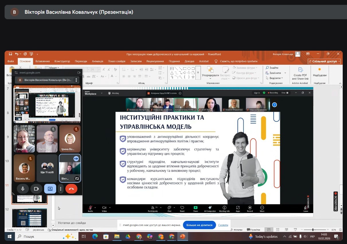Open the Вставлення ribbon tab
Screen dimensions: 347x244
pos(42,61)
